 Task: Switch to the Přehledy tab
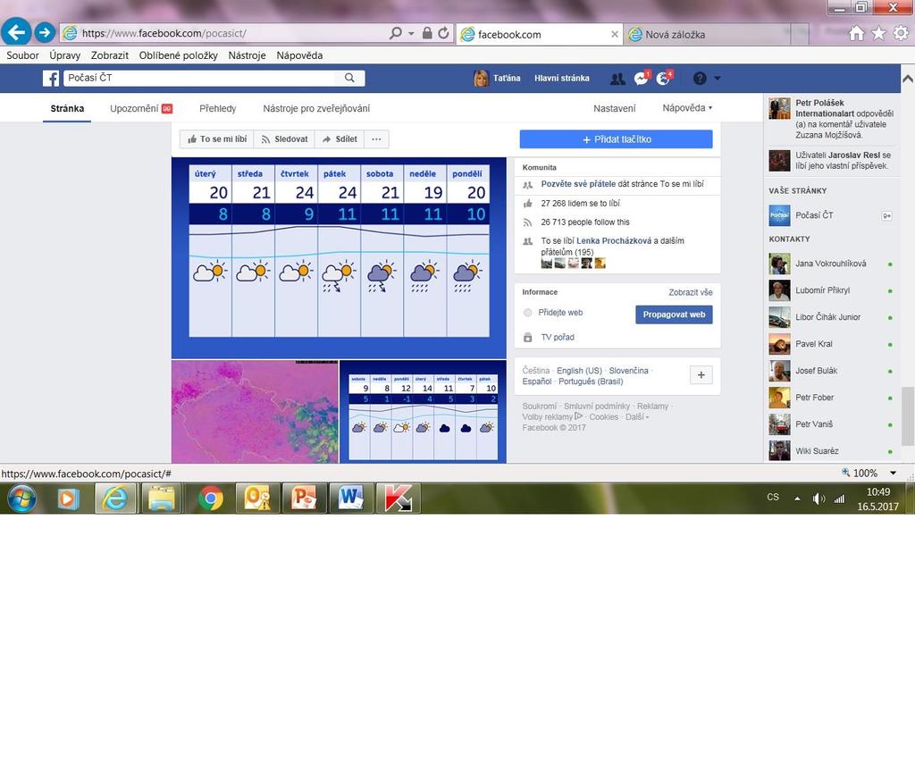[x=218, y=108]
